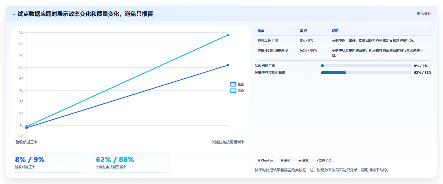Click the 8% / 9% data card
The width and height of the screenshot is (443, 184).
pyautogui.click(x=50, y=162)
